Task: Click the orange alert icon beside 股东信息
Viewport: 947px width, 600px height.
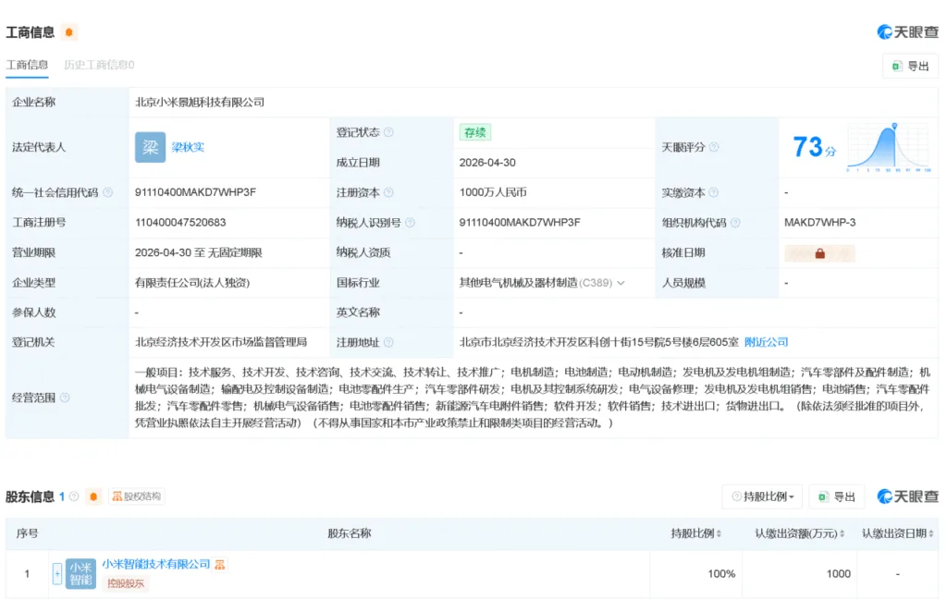Action: (x=93, y=496)
